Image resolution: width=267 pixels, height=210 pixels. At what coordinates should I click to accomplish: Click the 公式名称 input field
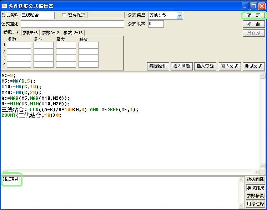[x=37, y=15]
